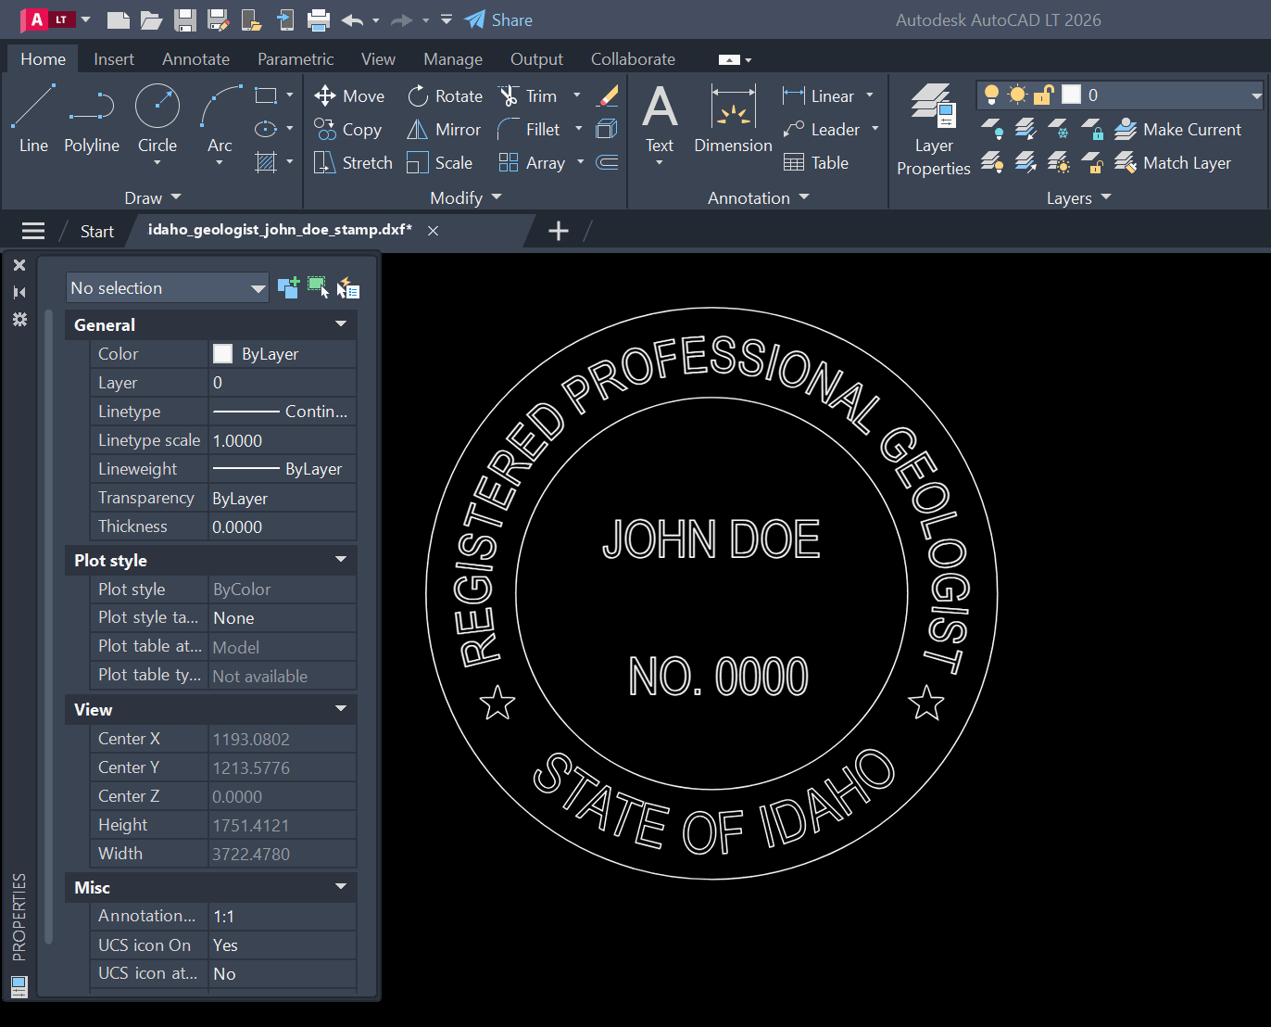Add a new drawing tab with plus
Screen dimensions: 1271x1027
point(559,231)
